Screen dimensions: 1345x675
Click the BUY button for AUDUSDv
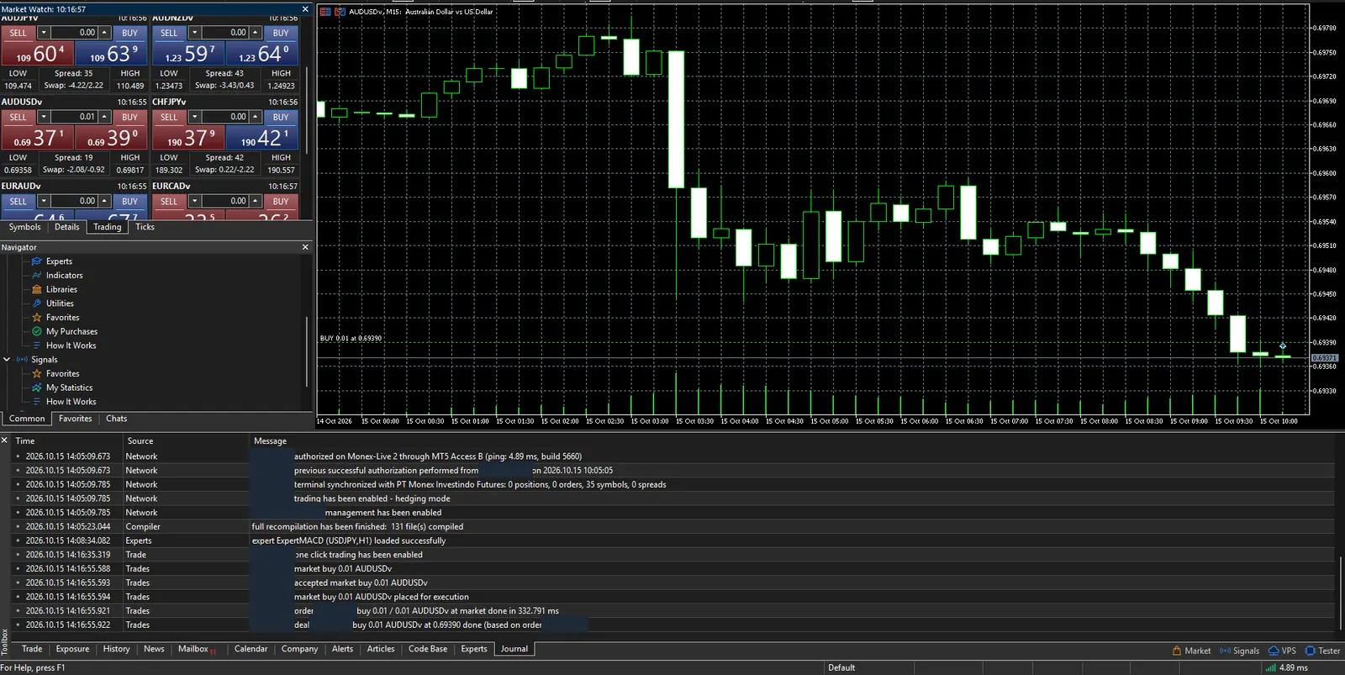click(129, 117)
